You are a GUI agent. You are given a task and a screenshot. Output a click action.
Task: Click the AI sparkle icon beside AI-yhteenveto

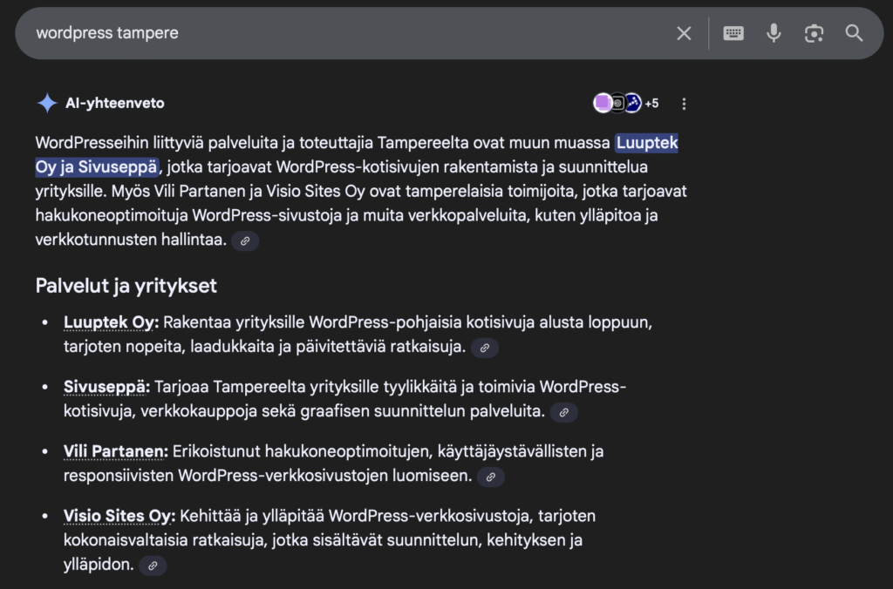(x=46, y=104)
